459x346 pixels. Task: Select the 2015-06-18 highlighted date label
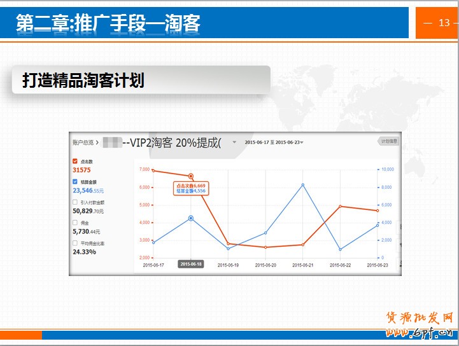[x=190, y=264]
